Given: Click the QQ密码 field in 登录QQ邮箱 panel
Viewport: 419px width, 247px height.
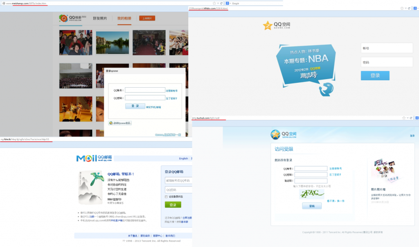Looking at the screenshot, I should (178, 190).
